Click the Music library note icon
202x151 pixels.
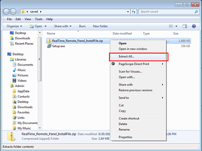tap(14, 70)
